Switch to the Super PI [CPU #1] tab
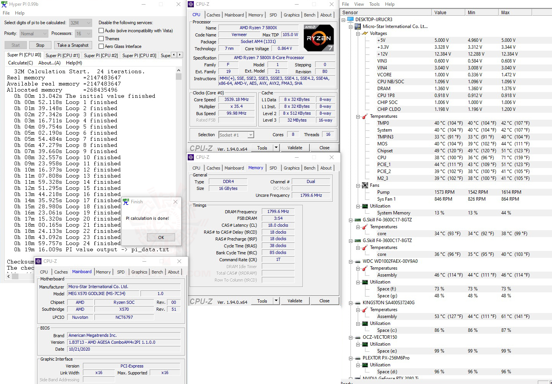 coord(63,56)
